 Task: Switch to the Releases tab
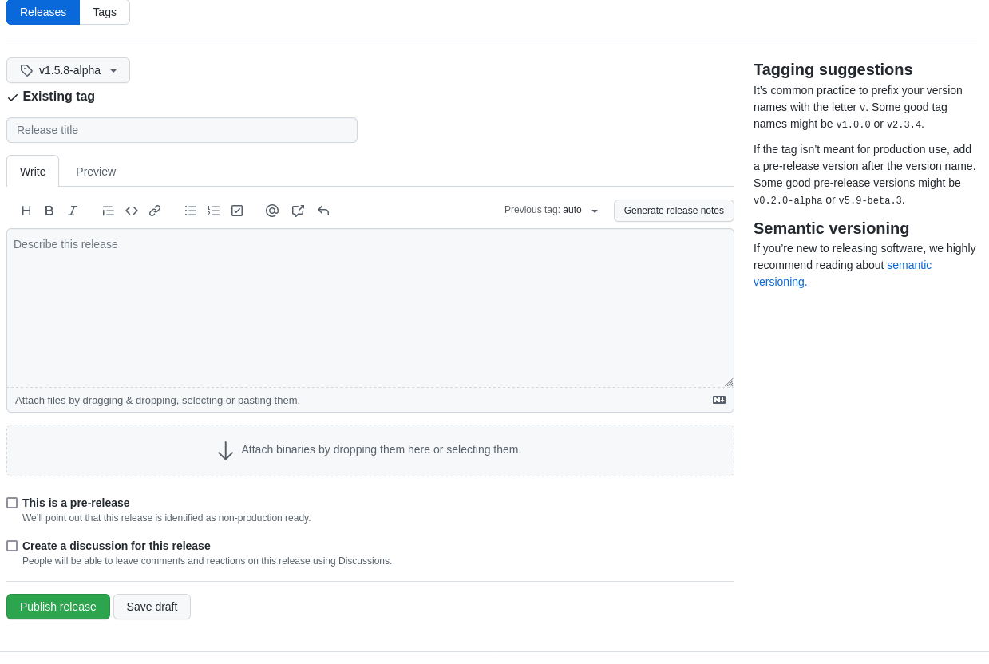[43, 12]
